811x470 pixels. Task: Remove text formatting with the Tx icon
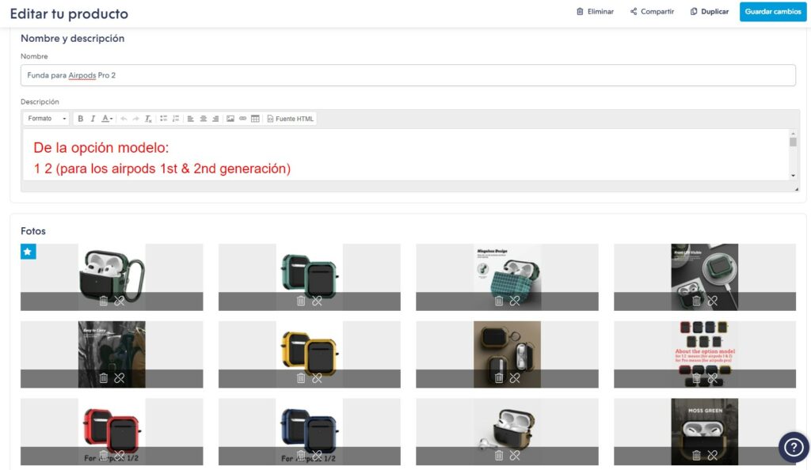pyautogui.click(x=148, y=118)
